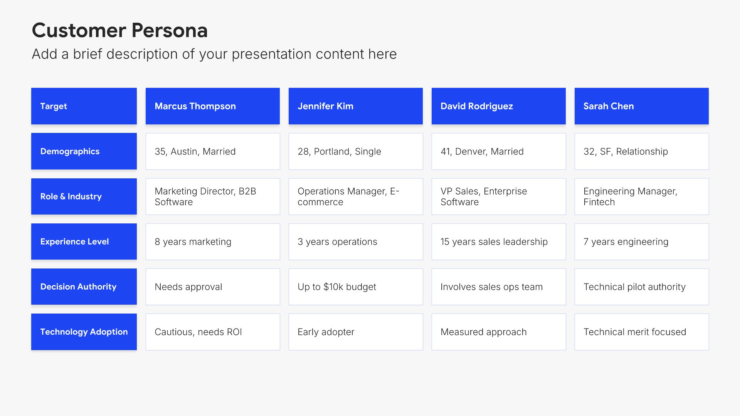The image size is (740, 416).
Task: Select the 'Cautious, needs ROI' cell
Action: point(213,332)
